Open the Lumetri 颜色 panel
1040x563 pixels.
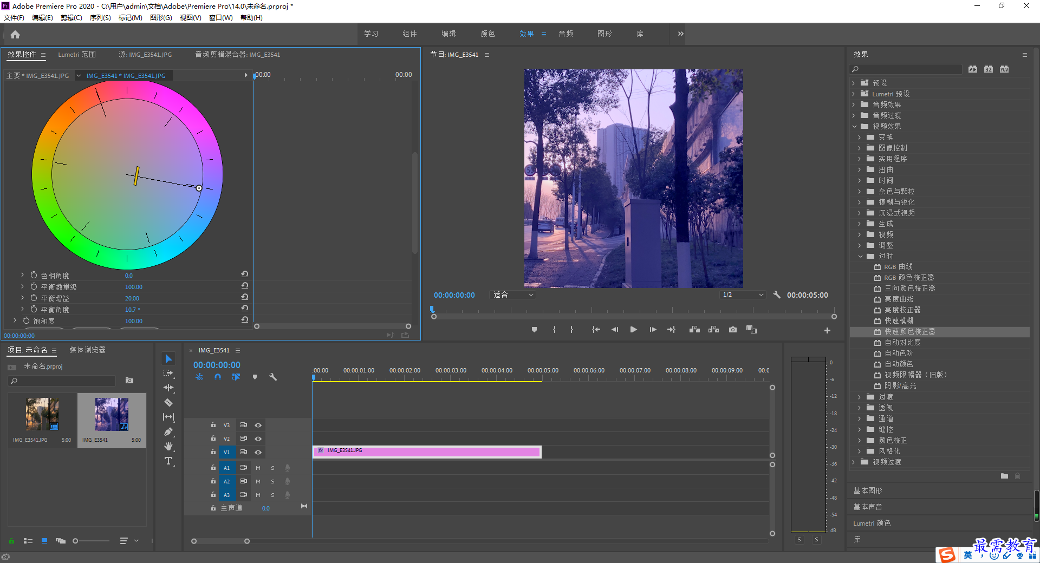coord(872,523)
